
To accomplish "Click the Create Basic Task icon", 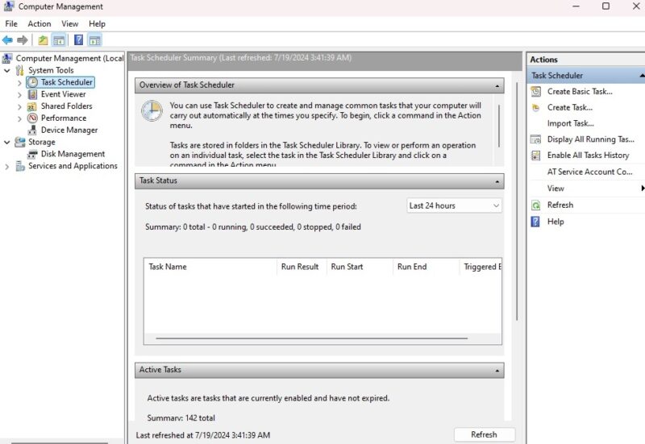I will [x=536, y=92].
